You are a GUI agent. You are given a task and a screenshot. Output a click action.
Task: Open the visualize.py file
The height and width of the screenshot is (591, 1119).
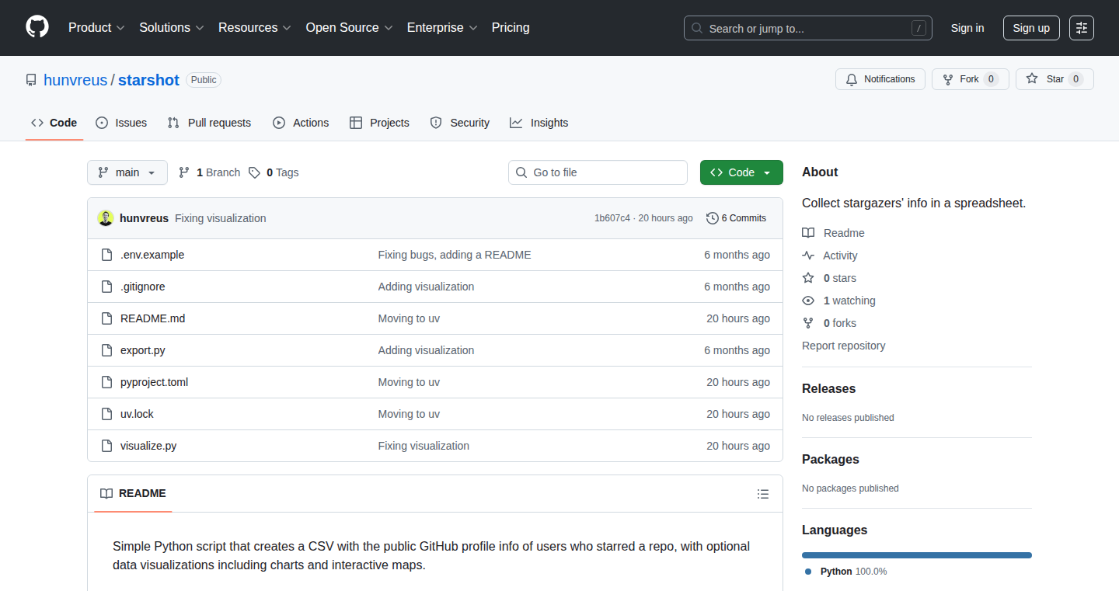tap(148, 446)
